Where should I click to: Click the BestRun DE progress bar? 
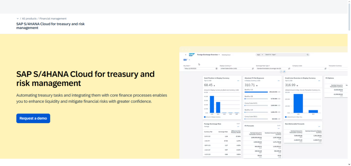tap(256, 99)
